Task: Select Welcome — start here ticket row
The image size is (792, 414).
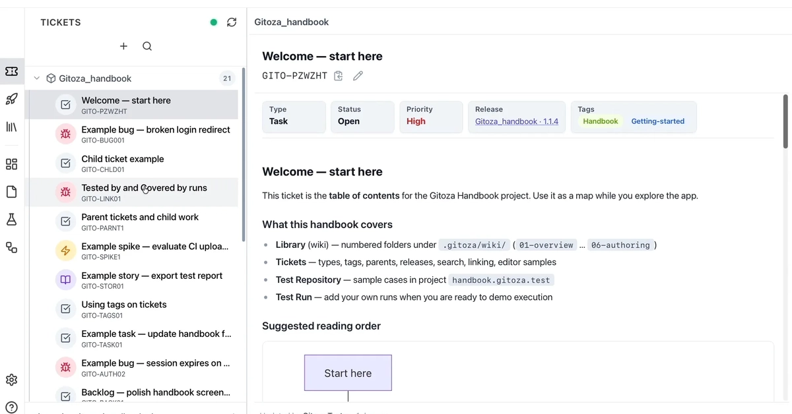Action: [131, 105]
